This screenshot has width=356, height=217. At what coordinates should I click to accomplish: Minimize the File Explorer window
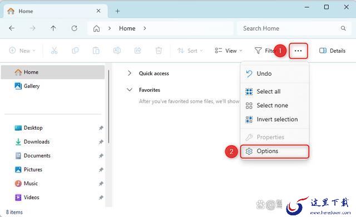[307, 7]
